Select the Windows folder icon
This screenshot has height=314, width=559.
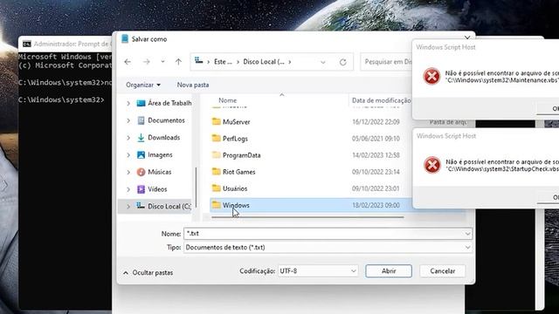pyautogui.click(x=216, y=204)
